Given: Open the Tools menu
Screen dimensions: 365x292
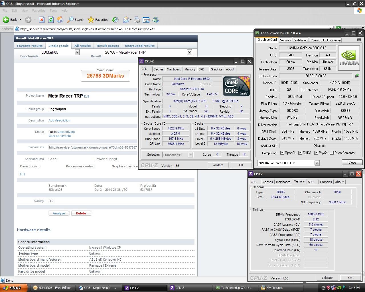Looking at the screenshot, I should pyautogui.click(x=53, y=11).
